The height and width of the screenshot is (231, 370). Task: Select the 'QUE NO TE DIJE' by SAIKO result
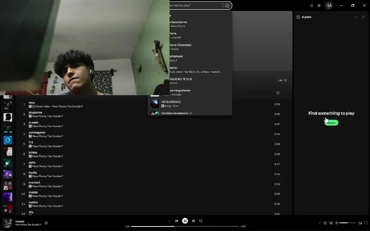[x=200, y=81]
